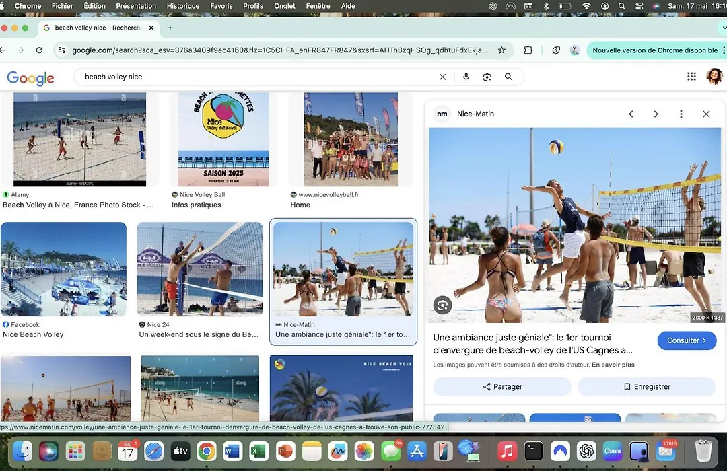Click the Nouvelle version de Chrome disponible button
This screenshot has height=471, width=727.
tap(655, 50)
